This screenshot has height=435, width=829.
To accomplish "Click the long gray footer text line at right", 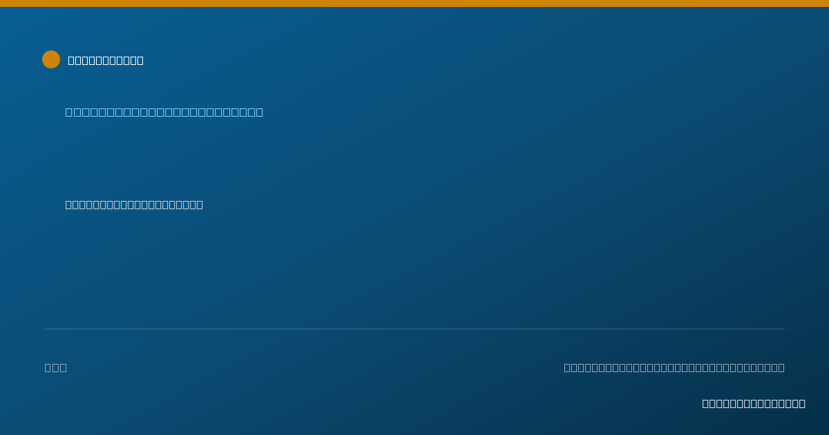I will click(x=674, y=367).
